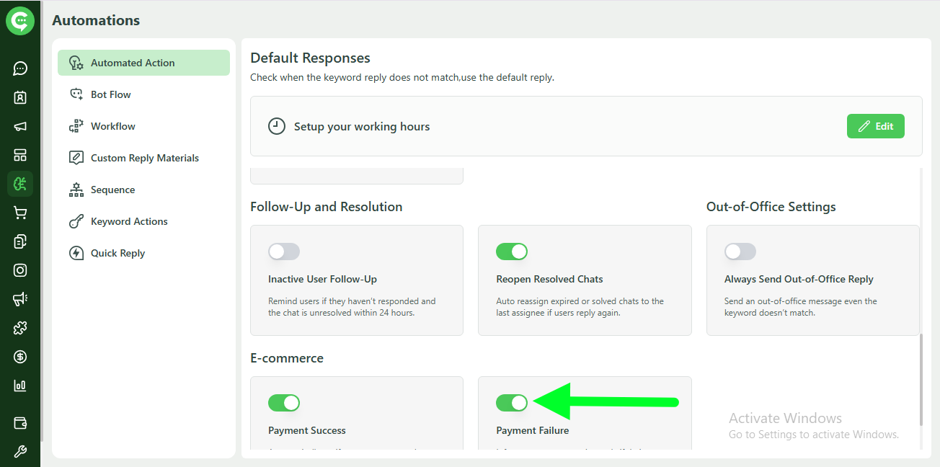Screen dimensions: 940x467
Task: Open the chat messages panel from sidebar
Action: tap(20, 68)
